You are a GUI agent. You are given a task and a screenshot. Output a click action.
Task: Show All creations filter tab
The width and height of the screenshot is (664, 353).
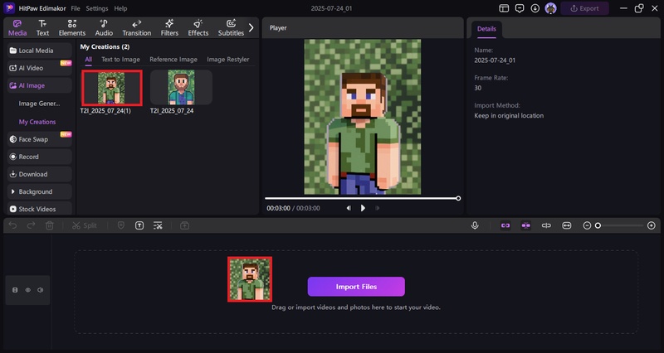(x=88, y=60)
